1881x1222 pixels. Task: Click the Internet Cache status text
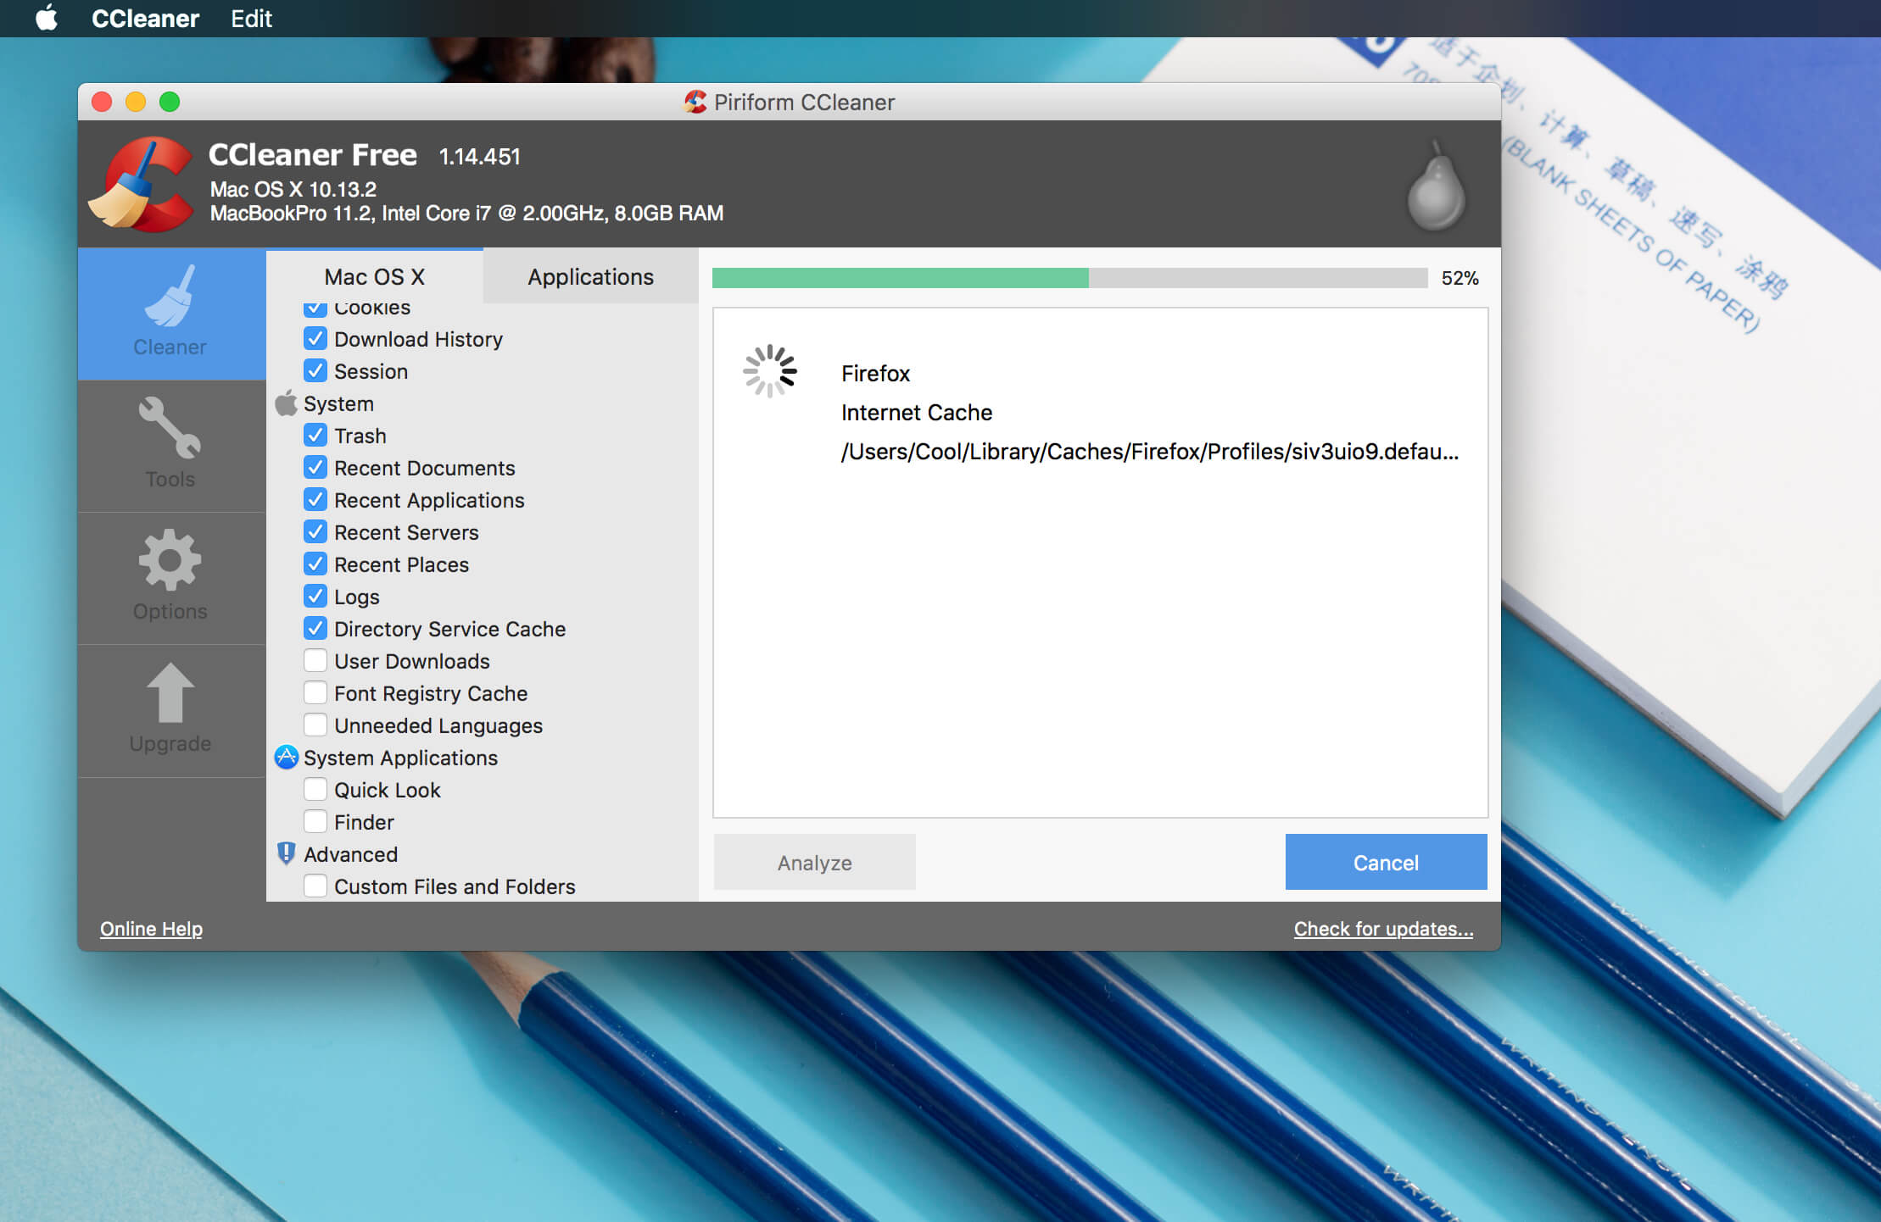(x=917, y=413)
